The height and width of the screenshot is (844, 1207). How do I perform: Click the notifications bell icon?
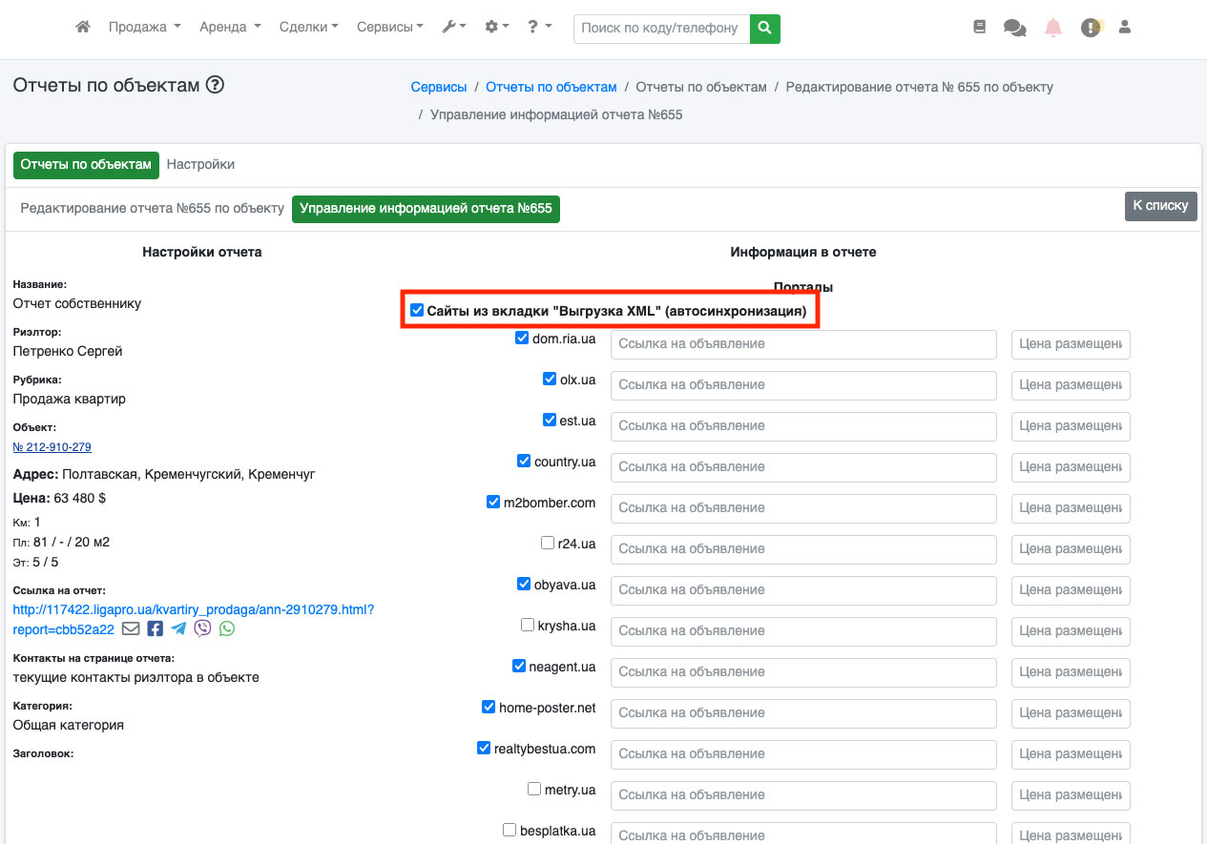tap(1053, 29)
